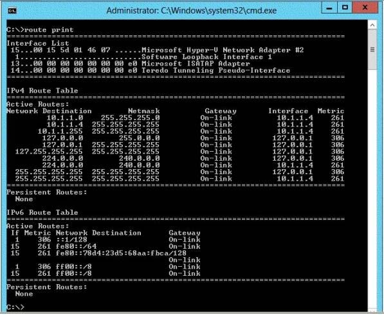Screen dimensions: 384x315
Task: Click the IPv4 'Metric' column header
Action: 331,111
